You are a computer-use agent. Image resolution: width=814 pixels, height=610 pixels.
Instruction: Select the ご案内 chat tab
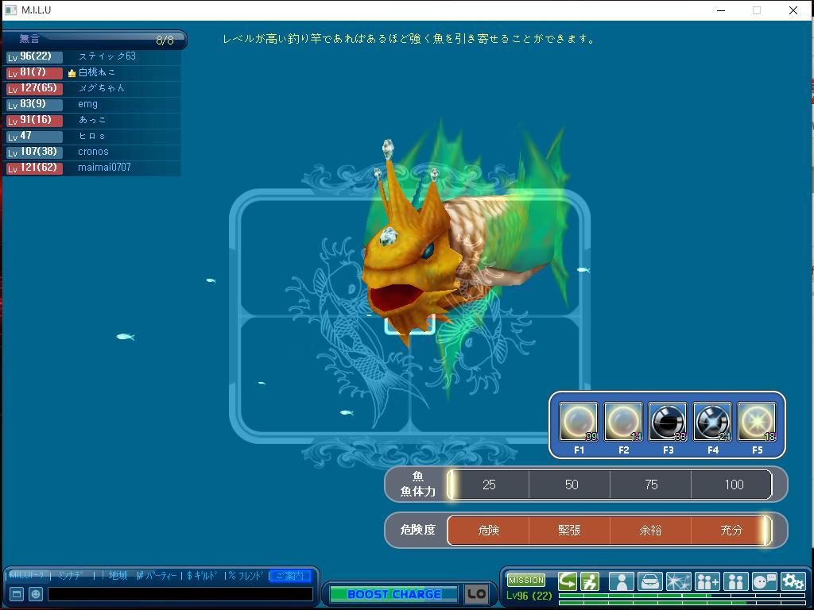[289, 576]
